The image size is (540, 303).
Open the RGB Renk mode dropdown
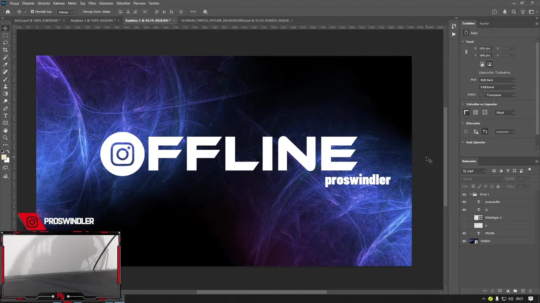[497, 80]
